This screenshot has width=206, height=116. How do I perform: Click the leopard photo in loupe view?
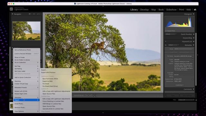point(103,52)
